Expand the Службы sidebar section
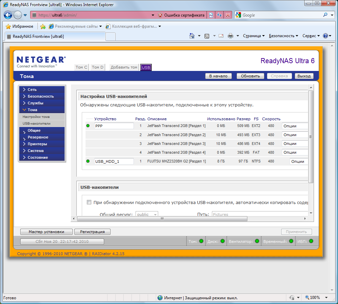This screenshot has width=338, height=304. 42,103
